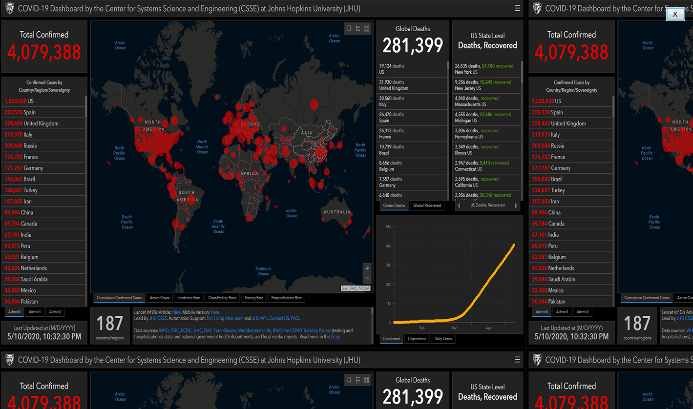Screen dimensions: 693x409
Task: Click legend list icon on lower-left dashboard map
Action: pyautogui.click(x=358, y=380)
